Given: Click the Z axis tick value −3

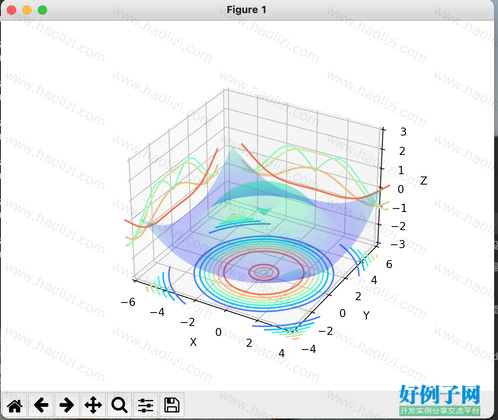Looking at the screenshot, I should [x=398, y=244].
